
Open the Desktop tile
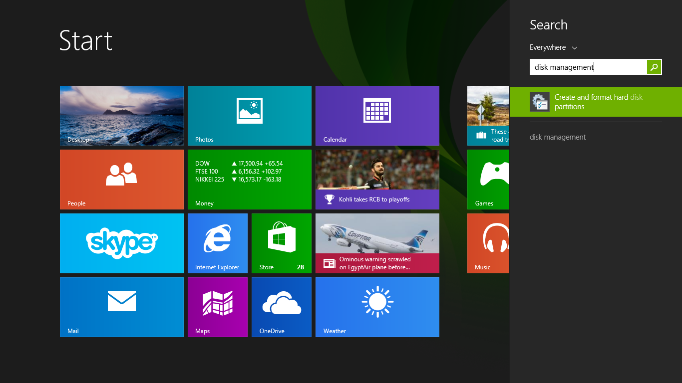122,116
